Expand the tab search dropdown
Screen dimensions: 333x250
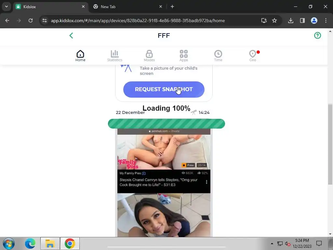[x=7, y=7]
